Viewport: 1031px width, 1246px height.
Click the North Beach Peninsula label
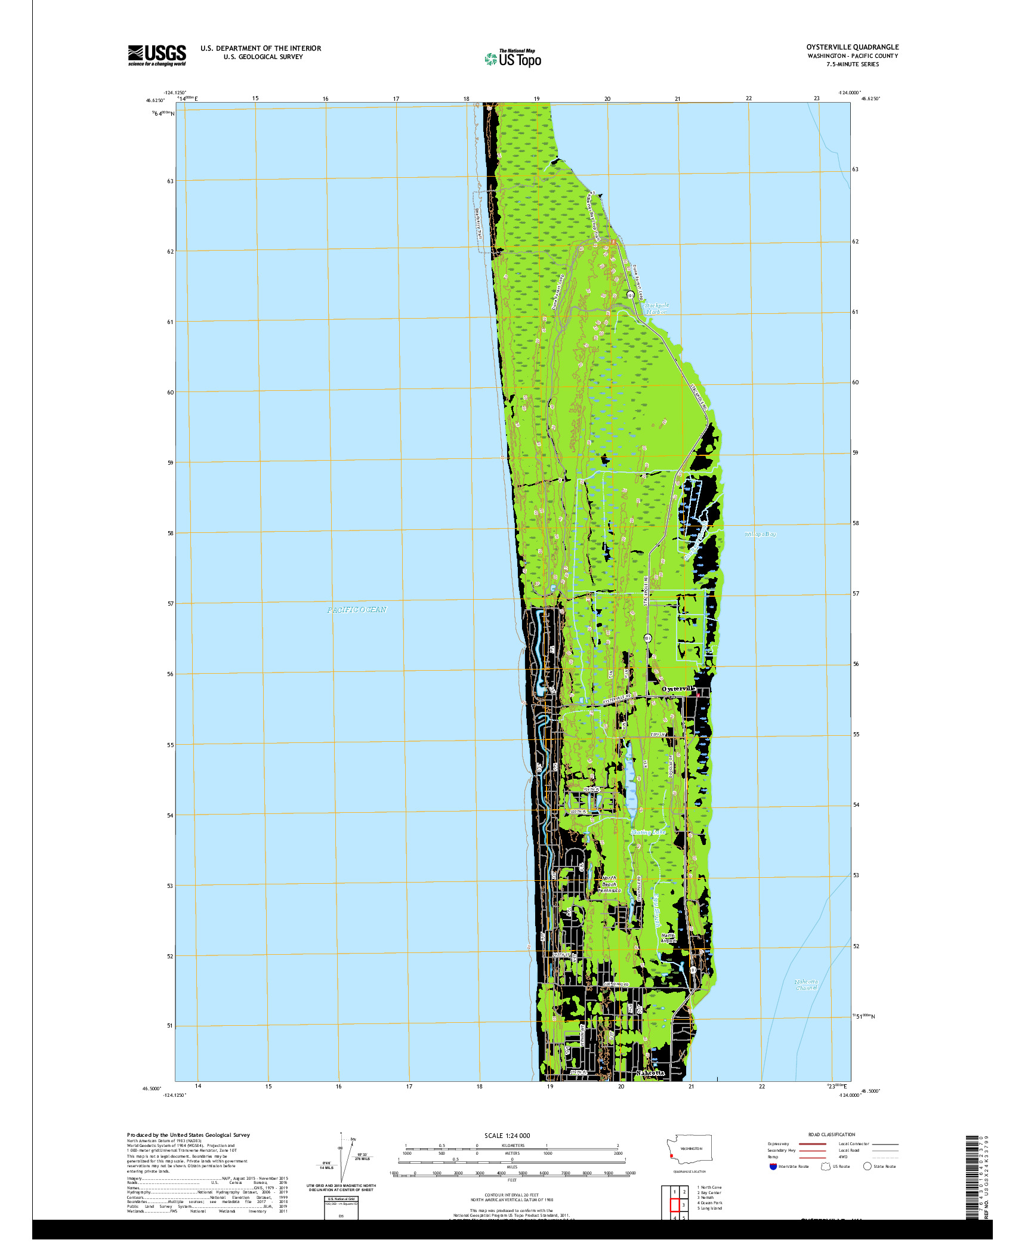[x=609, y=884]
